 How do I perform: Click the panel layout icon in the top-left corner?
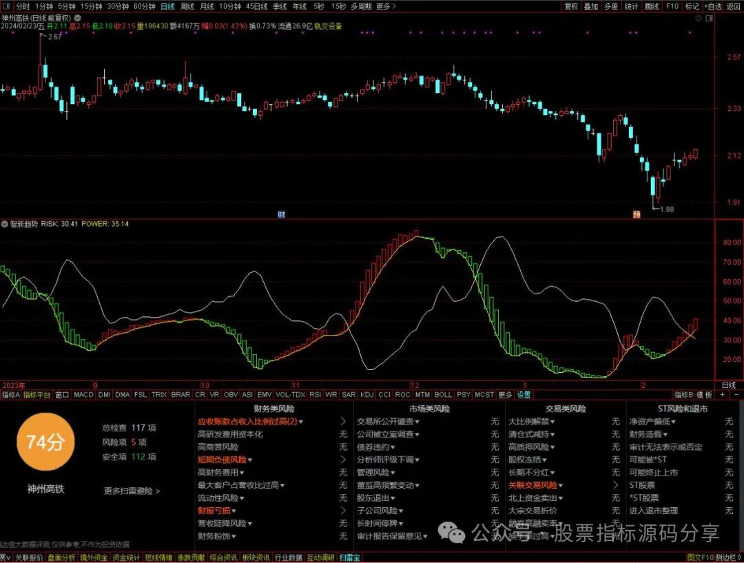point(7,6)
